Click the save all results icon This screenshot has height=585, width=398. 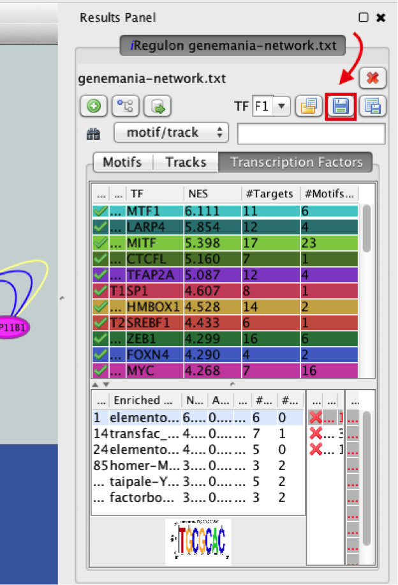pos(371,107)
